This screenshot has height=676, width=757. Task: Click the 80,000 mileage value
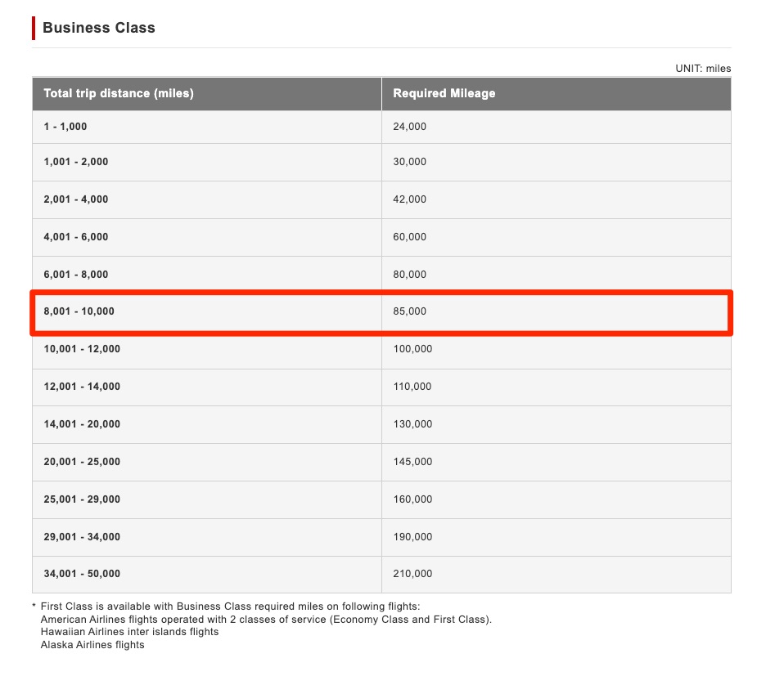pyautogui.click(x=409, y=275)
